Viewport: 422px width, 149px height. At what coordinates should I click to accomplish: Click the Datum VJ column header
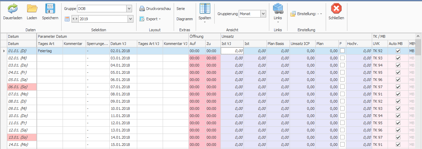click(123, 44)
